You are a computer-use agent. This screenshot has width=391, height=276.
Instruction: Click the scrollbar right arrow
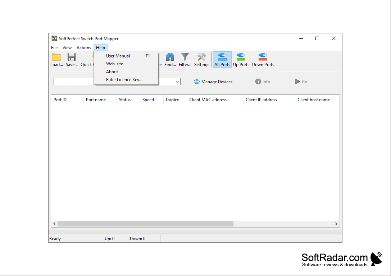pyautogui.click(x=336, y=224)
